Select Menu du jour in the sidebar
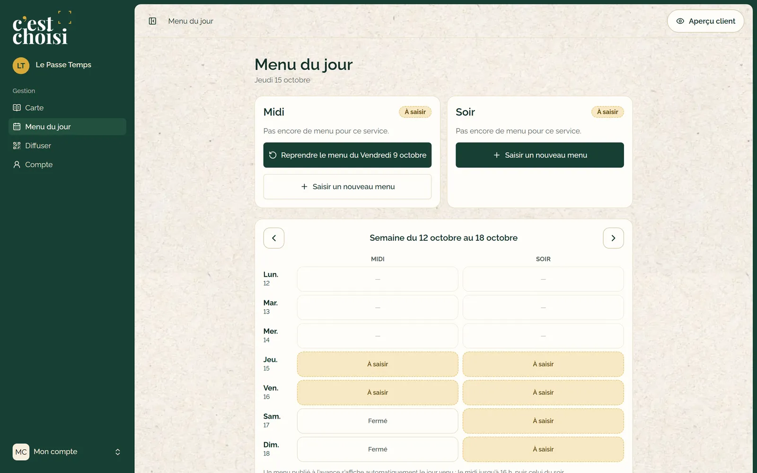757x473 pixels. [x=67, y=127]
